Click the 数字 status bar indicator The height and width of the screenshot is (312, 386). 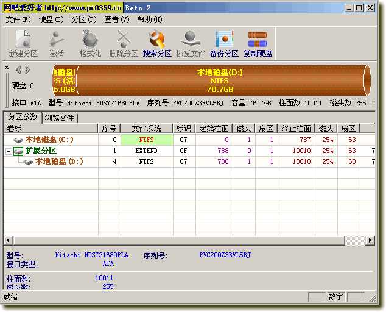click(x=335, y=297)
